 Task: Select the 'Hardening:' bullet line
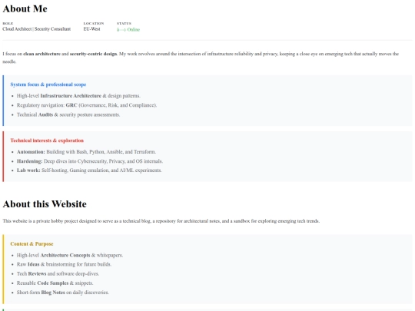pos(90,161)
